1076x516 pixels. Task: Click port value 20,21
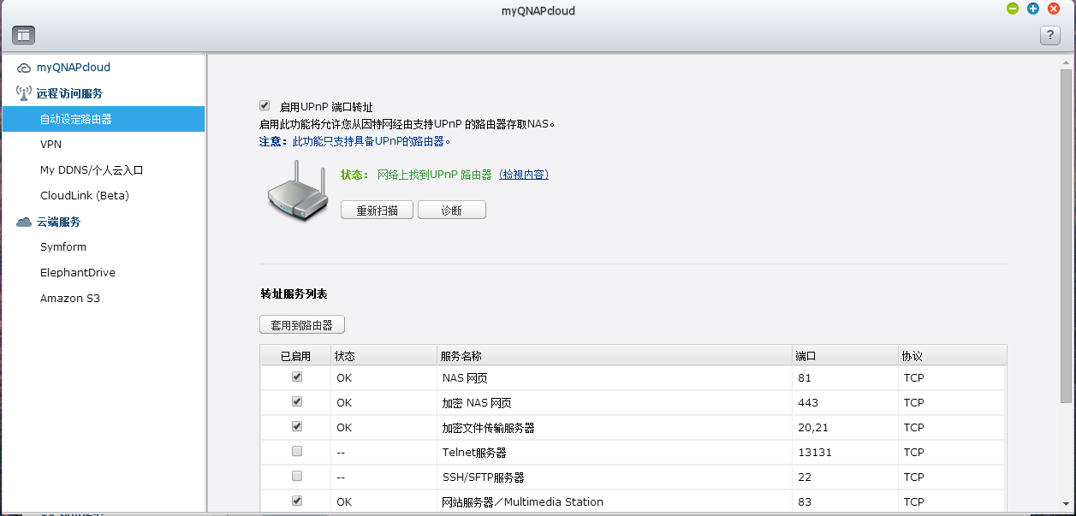pos(811,427)
